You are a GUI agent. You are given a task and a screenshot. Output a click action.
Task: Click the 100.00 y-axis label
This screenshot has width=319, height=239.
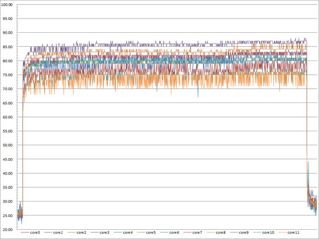(x=7, y=4)
